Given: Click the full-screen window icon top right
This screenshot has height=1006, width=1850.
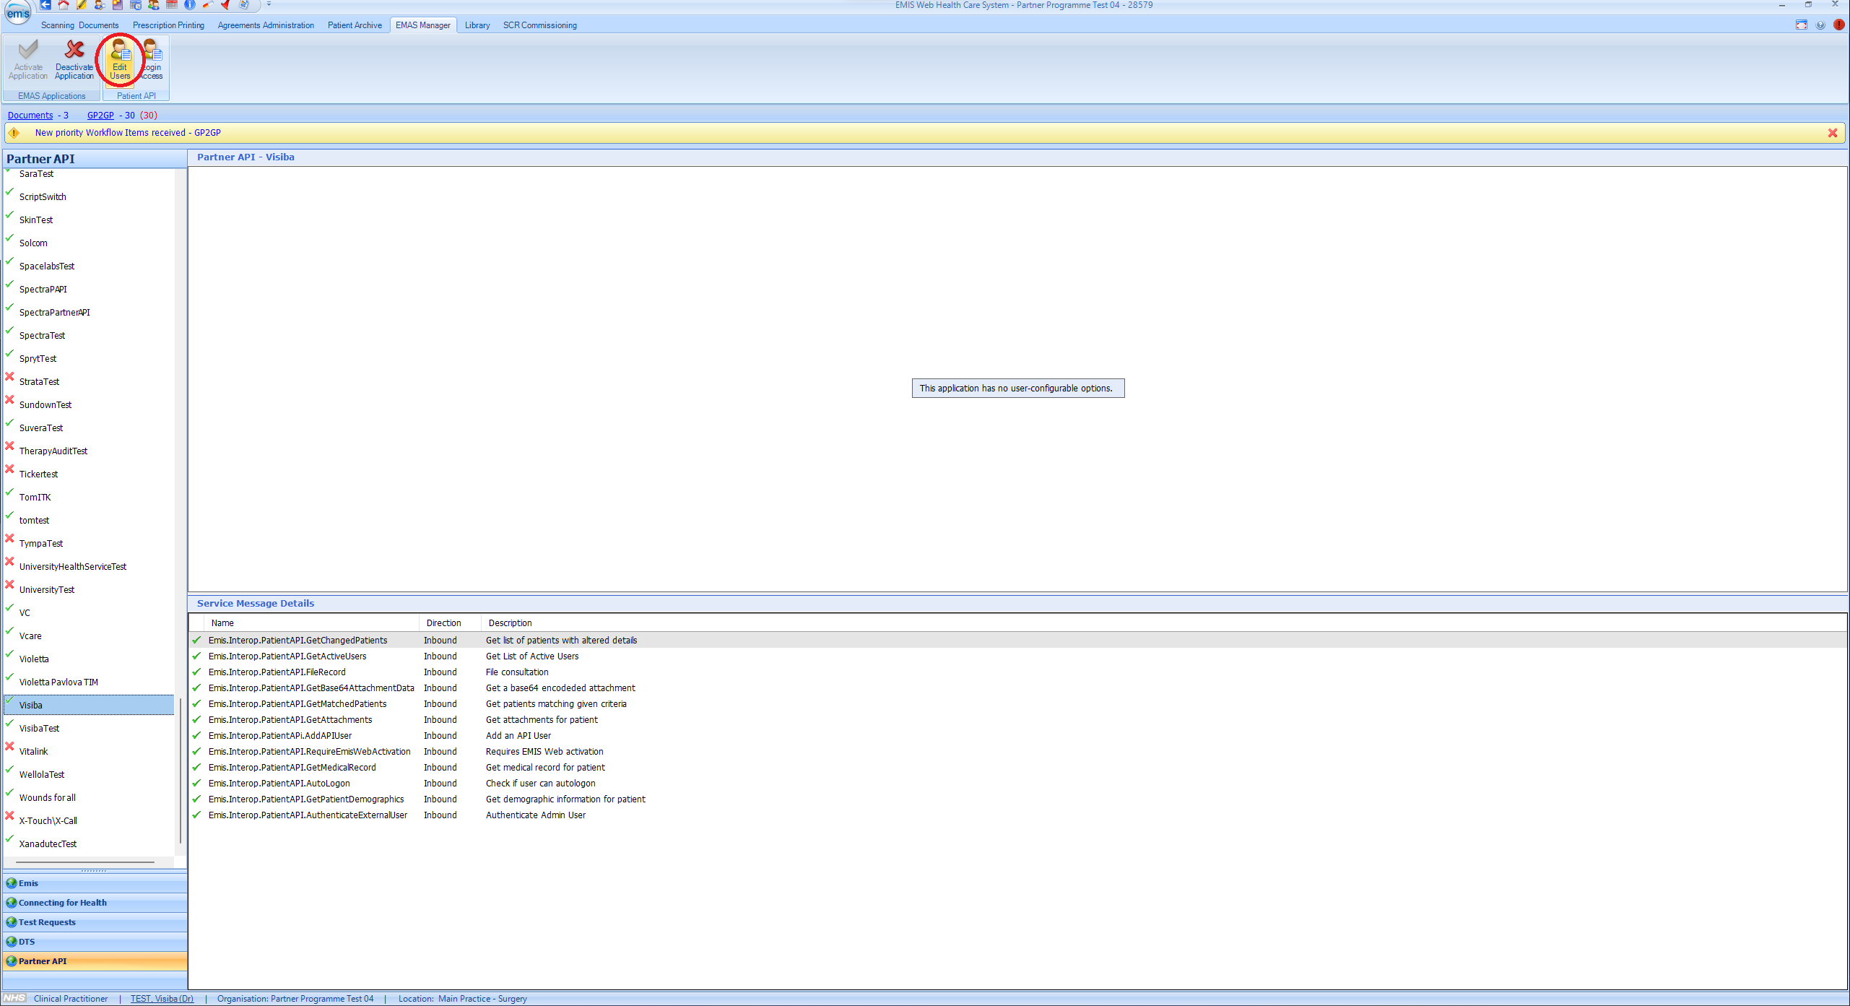Looking at the screenshot, I should point(1802,25).
